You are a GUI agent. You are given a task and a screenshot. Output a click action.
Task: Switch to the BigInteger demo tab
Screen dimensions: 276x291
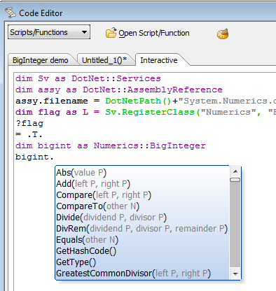(41, 60)
